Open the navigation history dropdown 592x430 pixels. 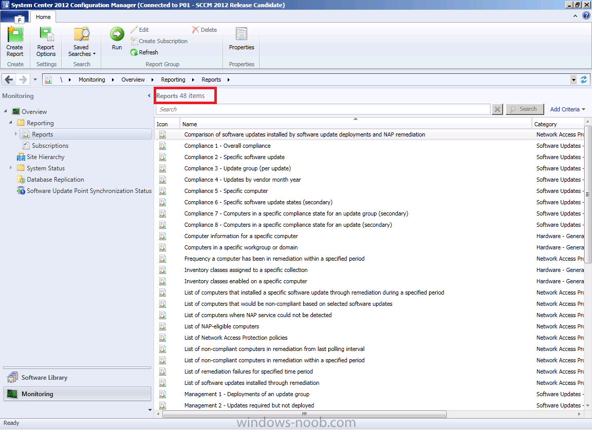[x=35, y=80]
